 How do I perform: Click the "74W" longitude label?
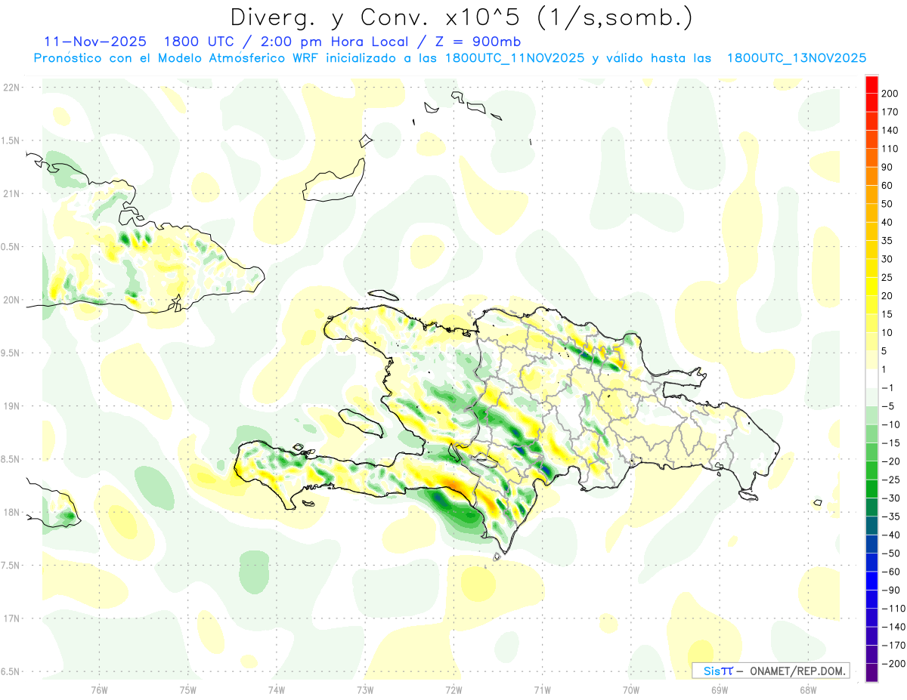[276, 689]
